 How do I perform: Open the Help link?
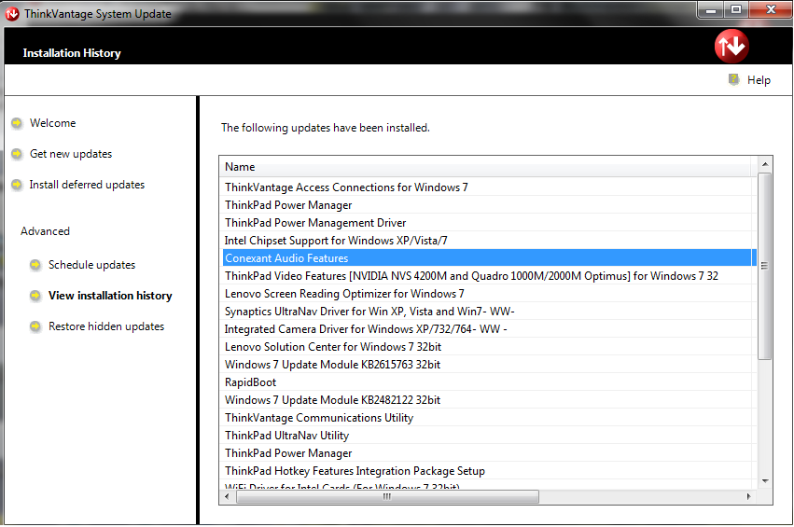click(x=759, y=80)
